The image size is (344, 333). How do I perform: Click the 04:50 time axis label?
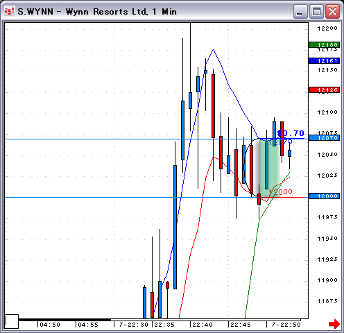pyautogui.click(x=50, y=325)
